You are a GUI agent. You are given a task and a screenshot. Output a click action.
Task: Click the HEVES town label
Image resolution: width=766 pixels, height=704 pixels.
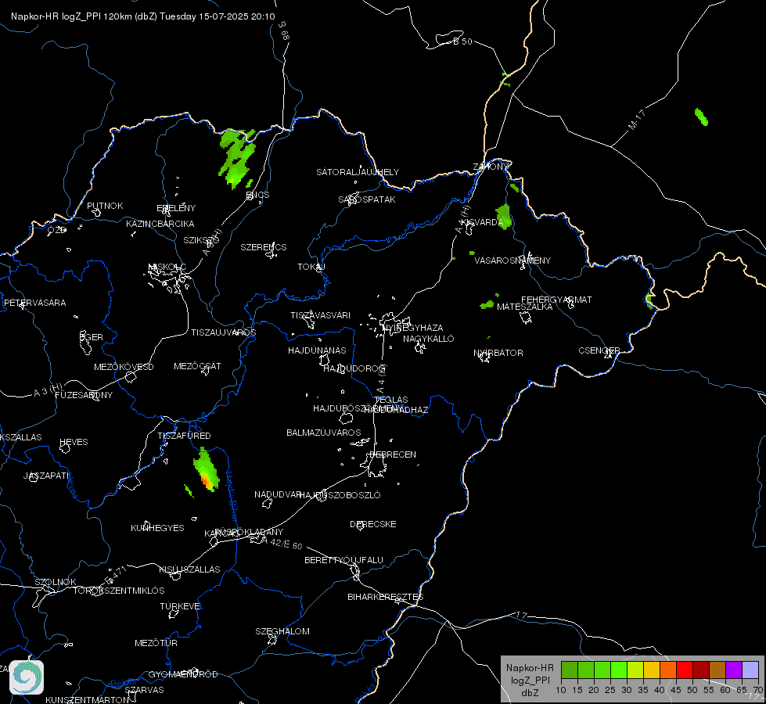pyautogui.click(x=74, y=442)
